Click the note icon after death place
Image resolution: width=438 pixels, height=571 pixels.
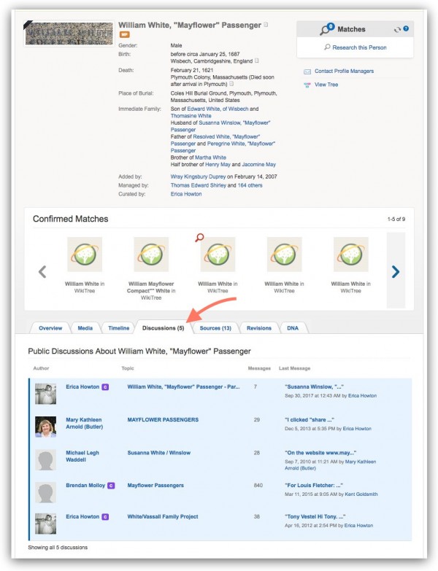[231, 84]
